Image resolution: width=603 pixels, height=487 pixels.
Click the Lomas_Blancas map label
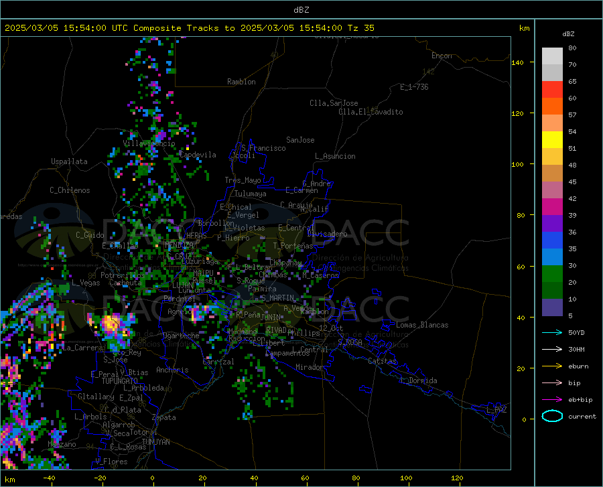click(x=422, y=325)
